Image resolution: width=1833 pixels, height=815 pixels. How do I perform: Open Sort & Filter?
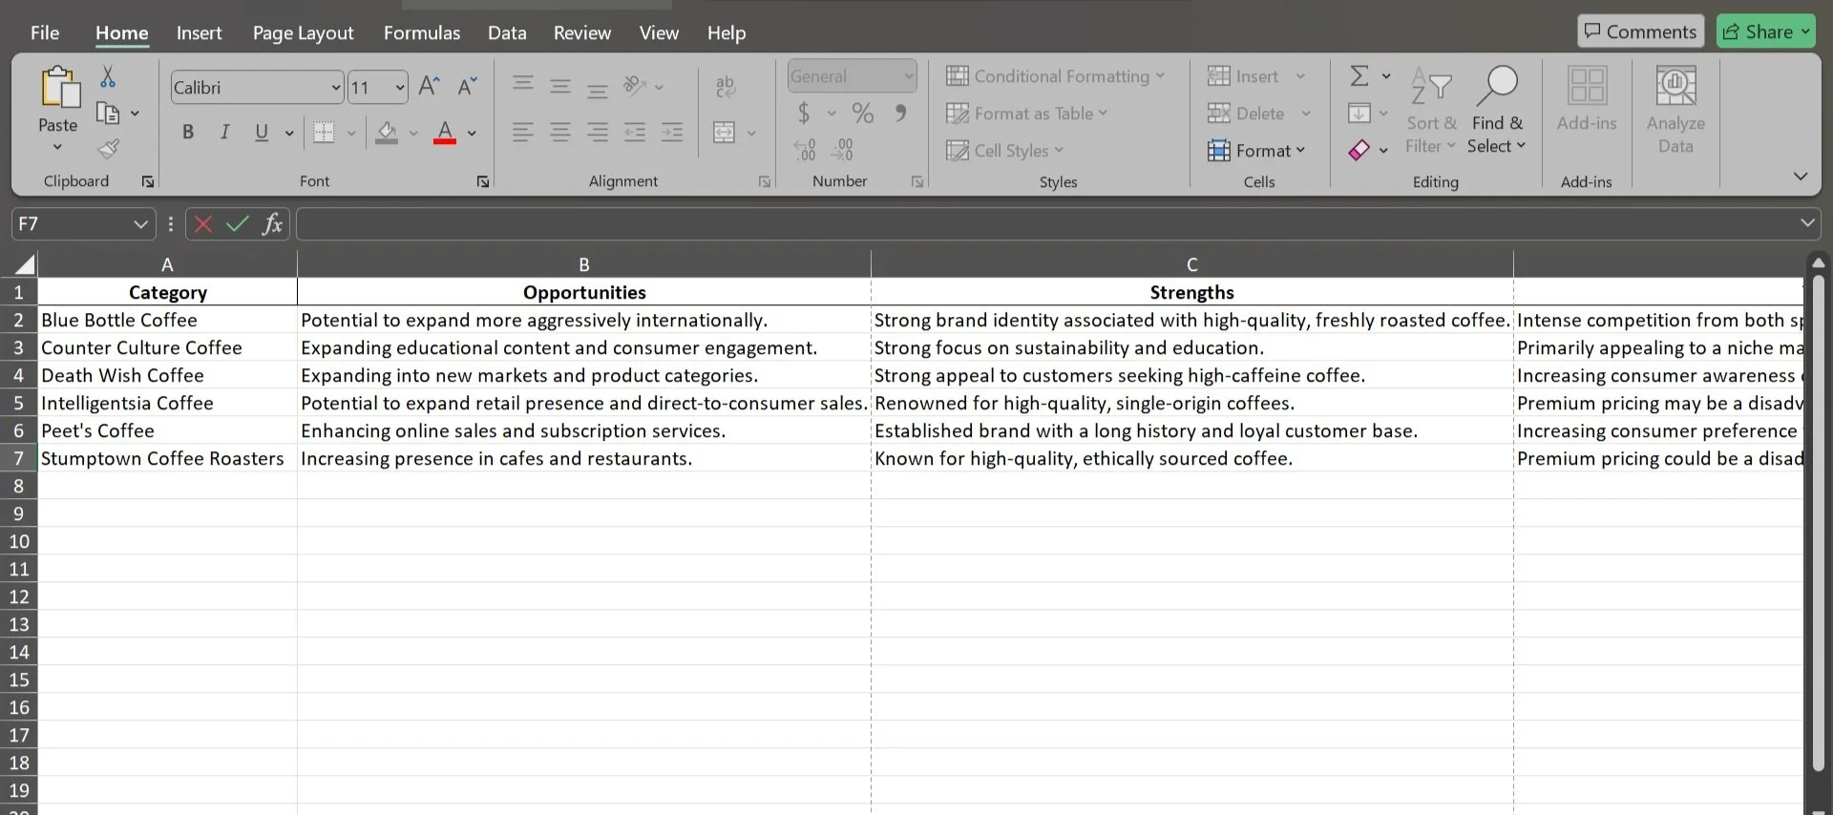pos(1431,111)
